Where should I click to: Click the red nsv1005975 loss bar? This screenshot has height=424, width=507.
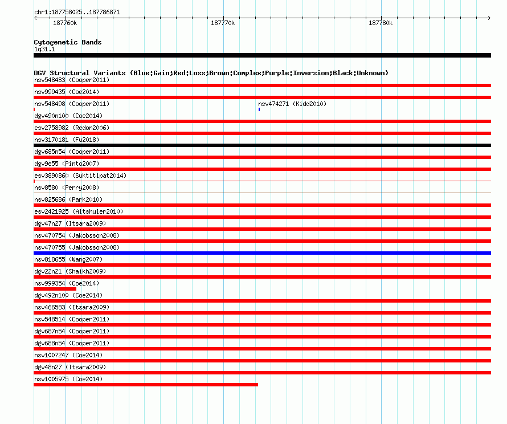146,385
